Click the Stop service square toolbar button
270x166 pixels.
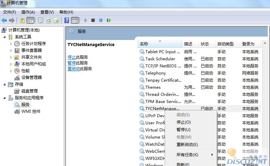point(93,20)
